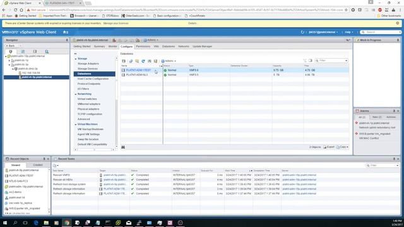Collapse the second datacenter tree node
Image resolution: width=404 pixels, height=227 pixels.
click(9, 64)
